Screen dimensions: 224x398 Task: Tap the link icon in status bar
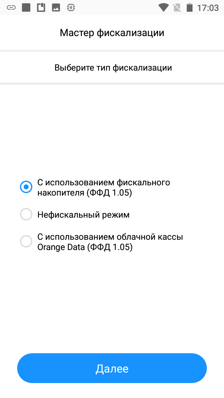tap(11, 8)
